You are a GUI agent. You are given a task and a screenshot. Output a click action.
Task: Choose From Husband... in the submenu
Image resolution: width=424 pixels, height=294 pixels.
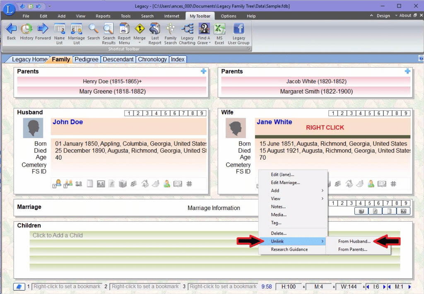(x=354, y=241)
